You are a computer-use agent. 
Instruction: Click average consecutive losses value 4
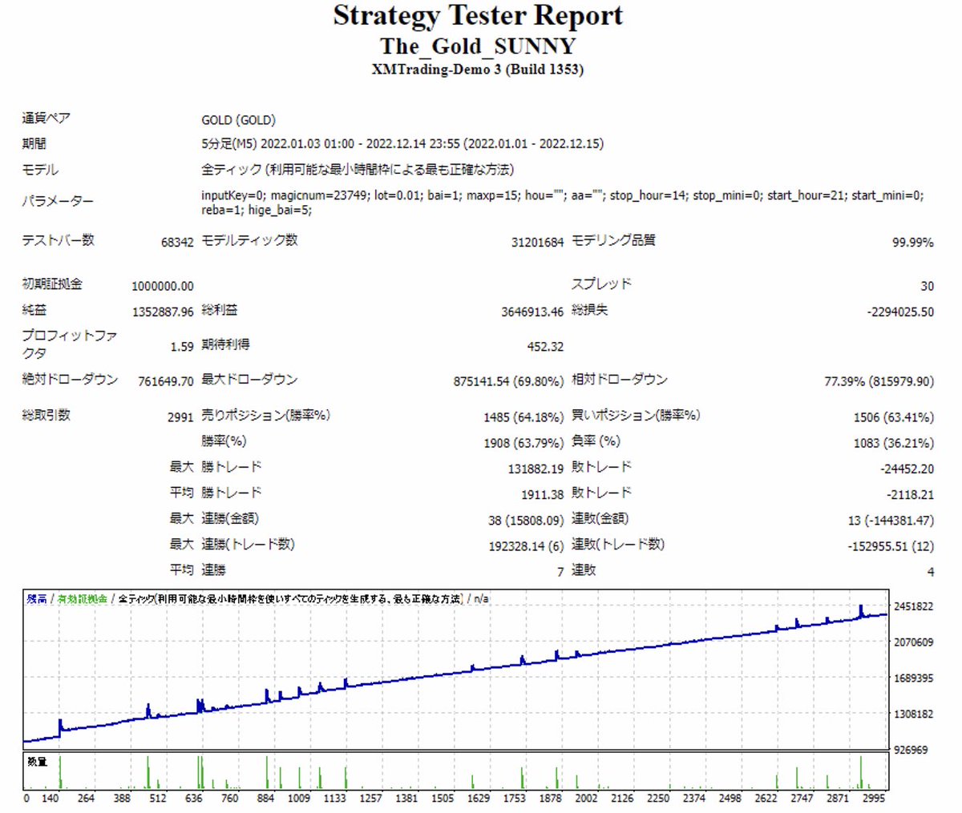[x=930, y=572]
